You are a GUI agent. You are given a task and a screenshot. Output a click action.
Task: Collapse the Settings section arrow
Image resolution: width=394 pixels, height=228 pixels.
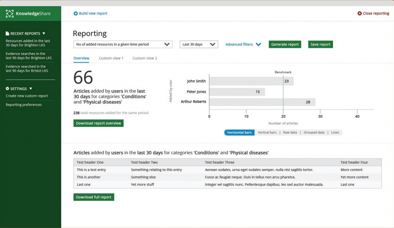click(x=31, y=88)
